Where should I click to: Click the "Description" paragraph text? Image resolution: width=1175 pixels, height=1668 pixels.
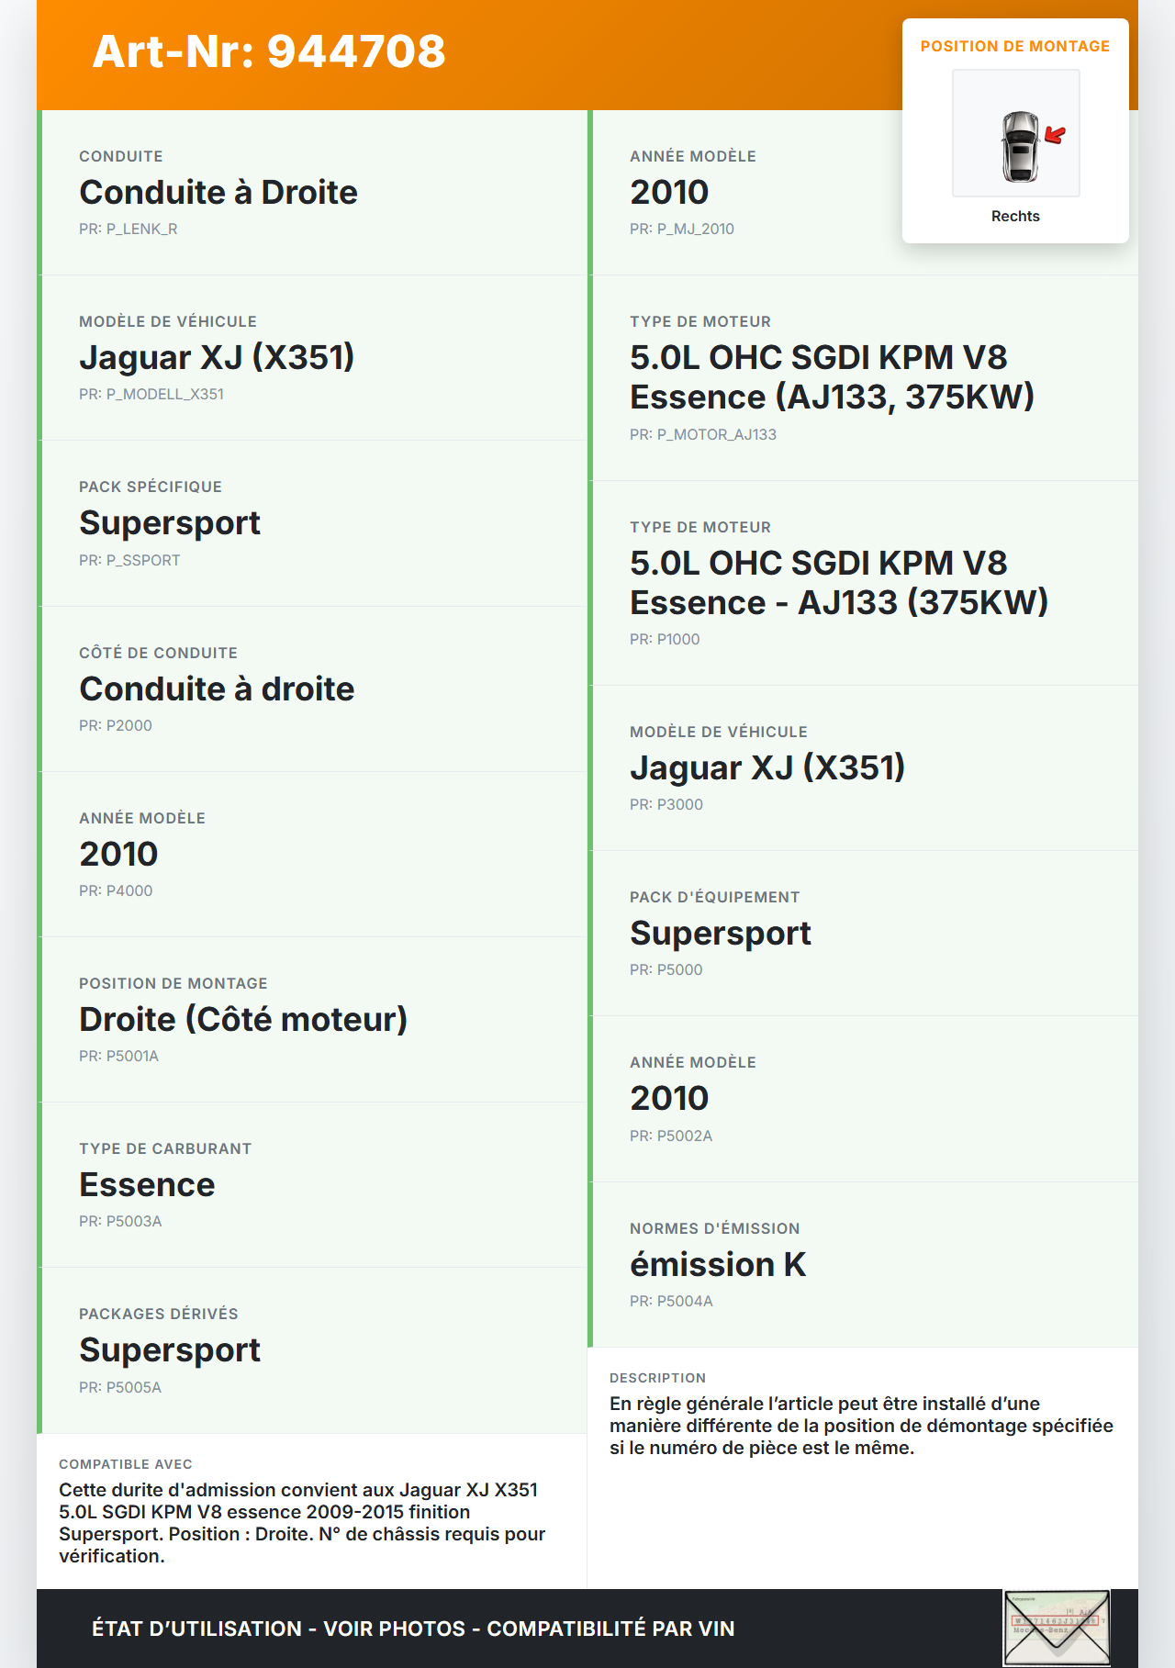click(x=861, y=1426)
